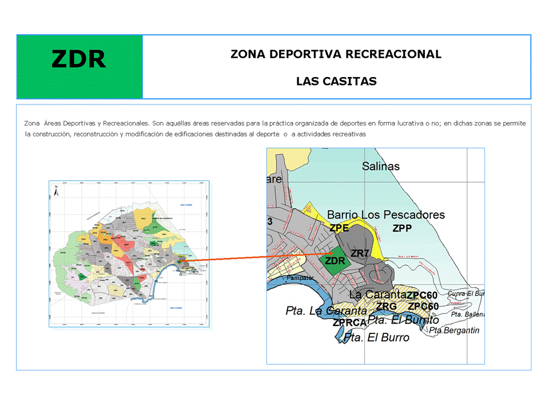Image resolution: width=549 pixels, height=411 pixels.
Task: Click the municipality overview map thumbnail
Action: [129, 254]
